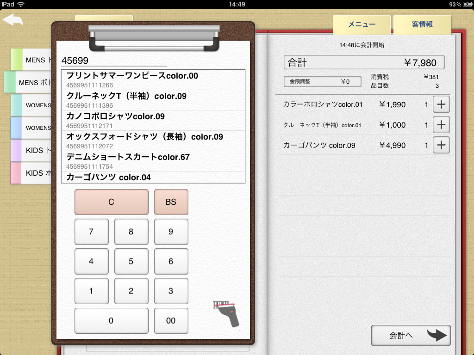Open the 金額調整 ¥0 adjustment box
Viewport: 474px width, 355px height.
[322, 81]
